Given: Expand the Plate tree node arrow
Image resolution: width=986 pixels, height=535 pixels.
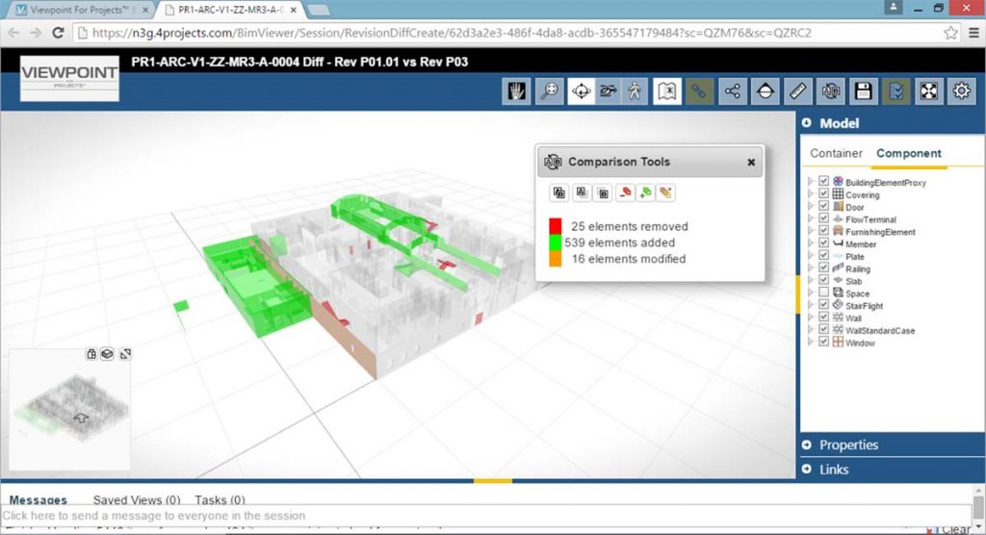Looking at the screenshot, I should click(x=811, y=256).
